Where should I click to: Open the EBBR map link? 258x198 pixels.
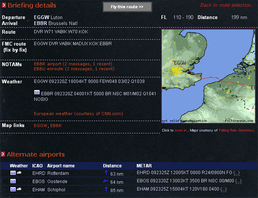[55, 126]
